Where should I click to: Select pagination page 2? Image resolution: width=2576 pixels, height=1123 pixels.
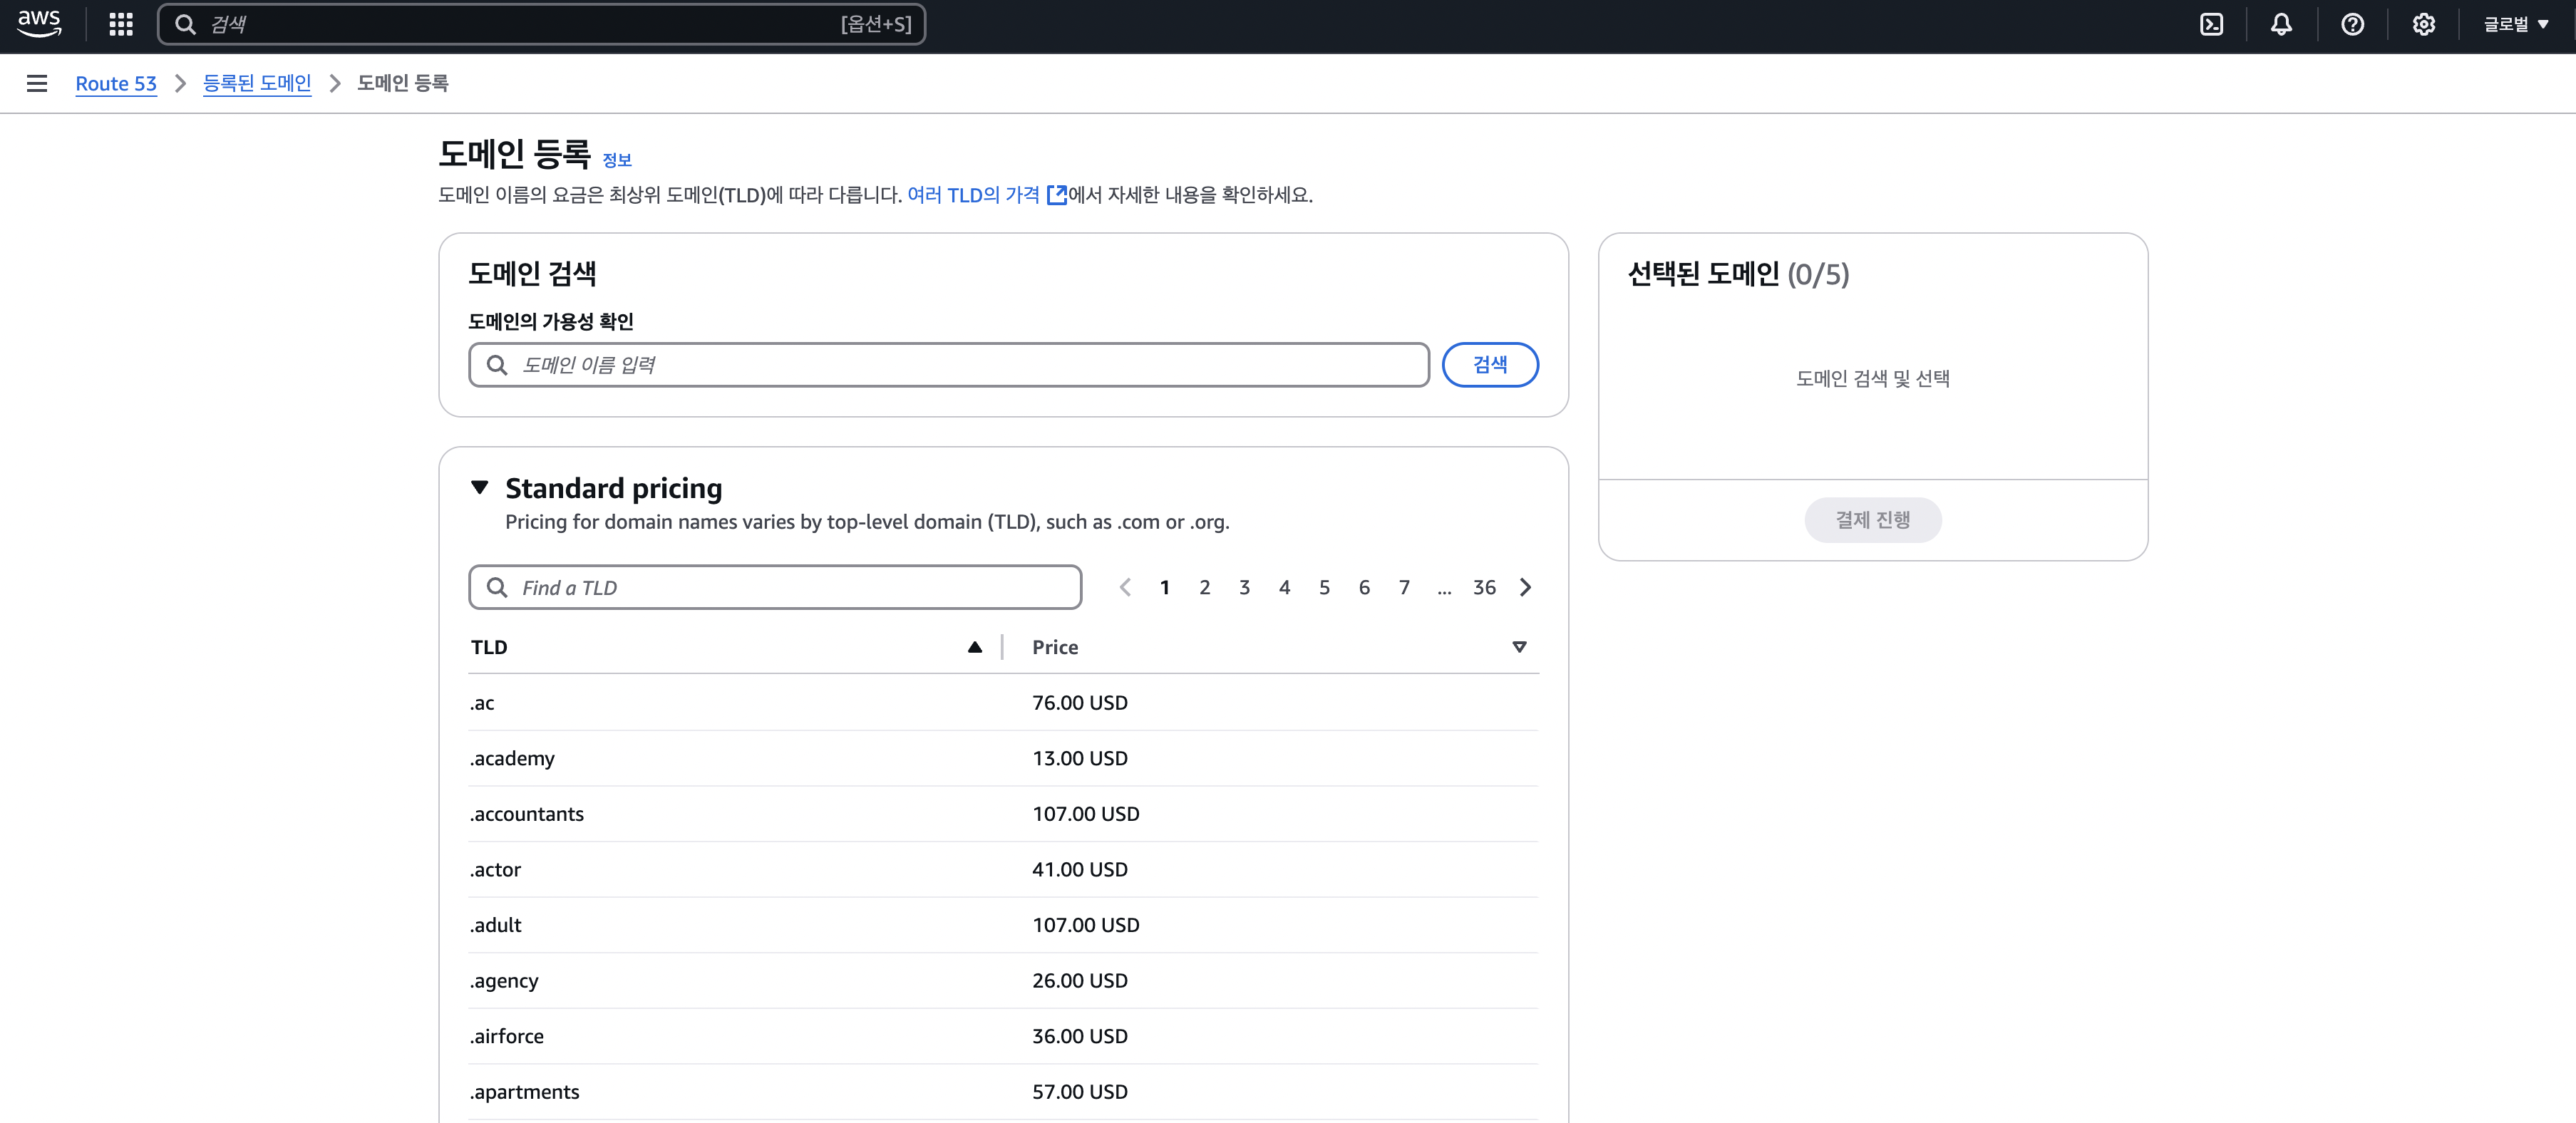[x=1204, y=588]
